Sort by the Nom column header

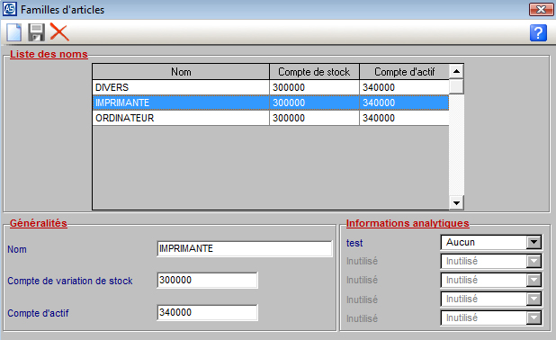click(x=181, y=72)
